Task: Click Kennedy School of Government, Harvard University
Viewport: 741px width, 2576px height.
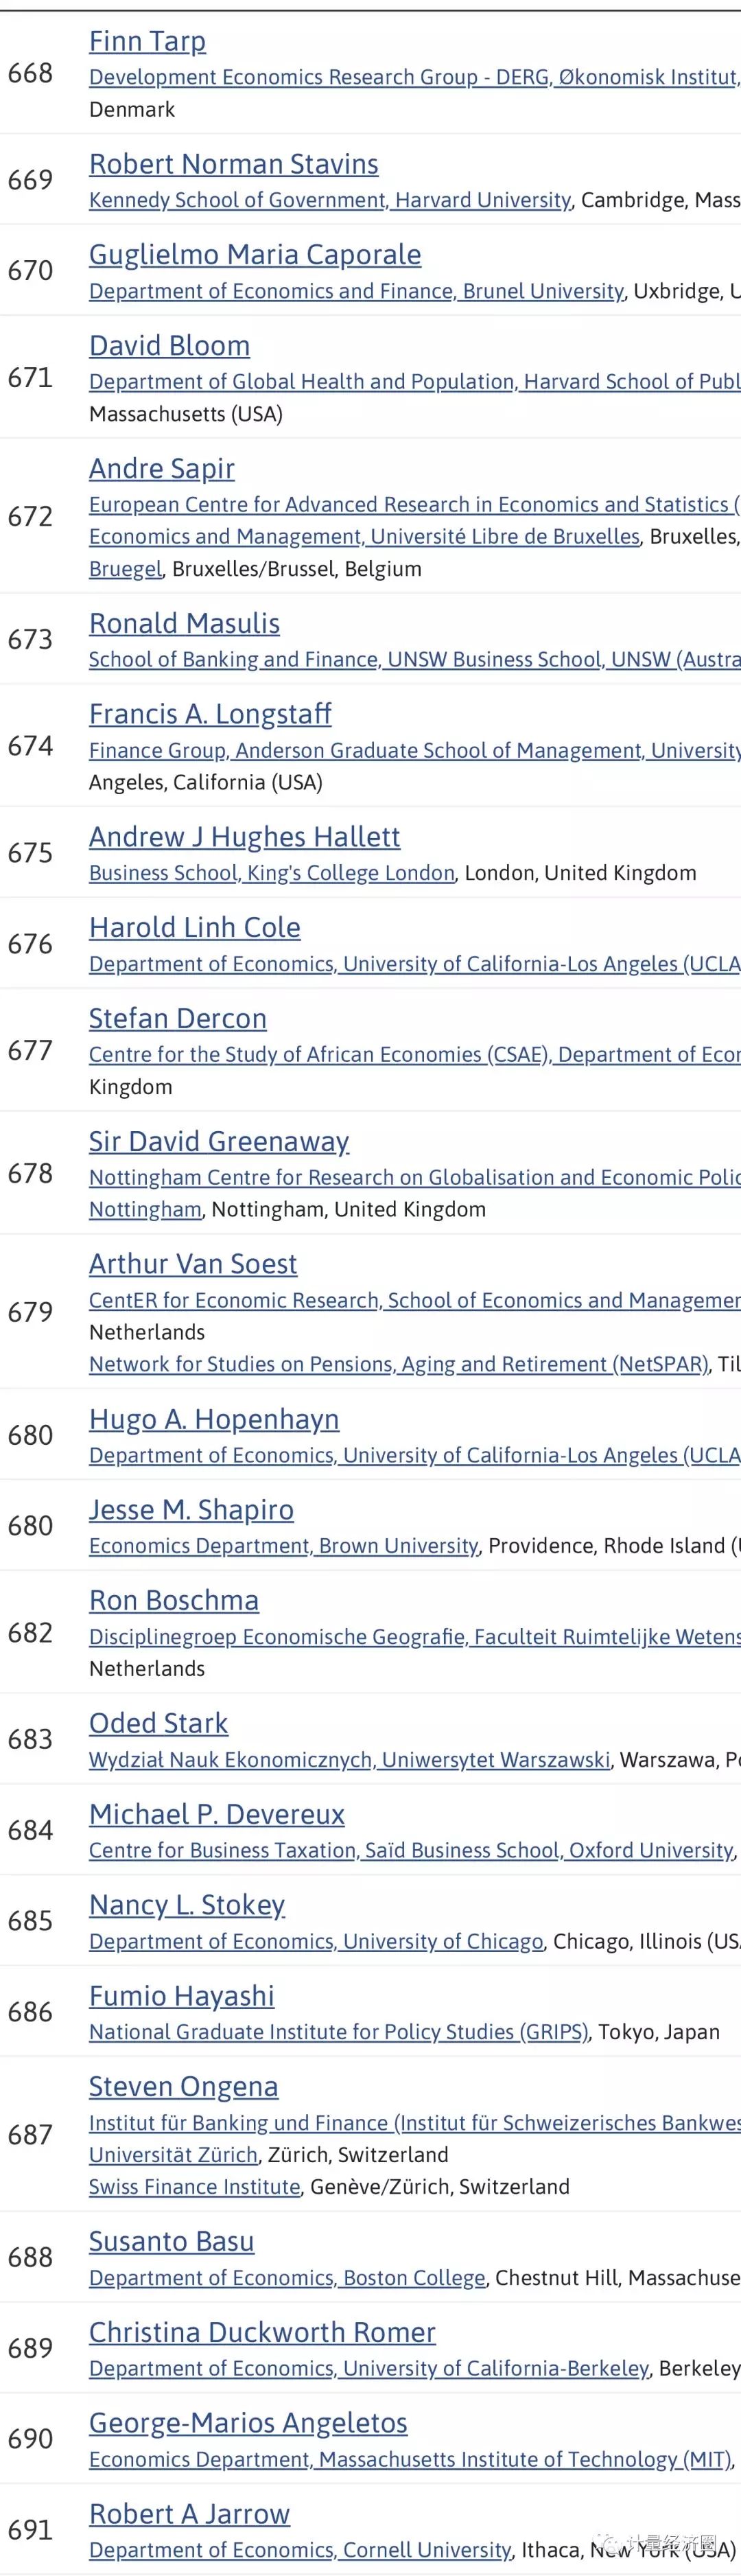Action: [x=330, y=200]
